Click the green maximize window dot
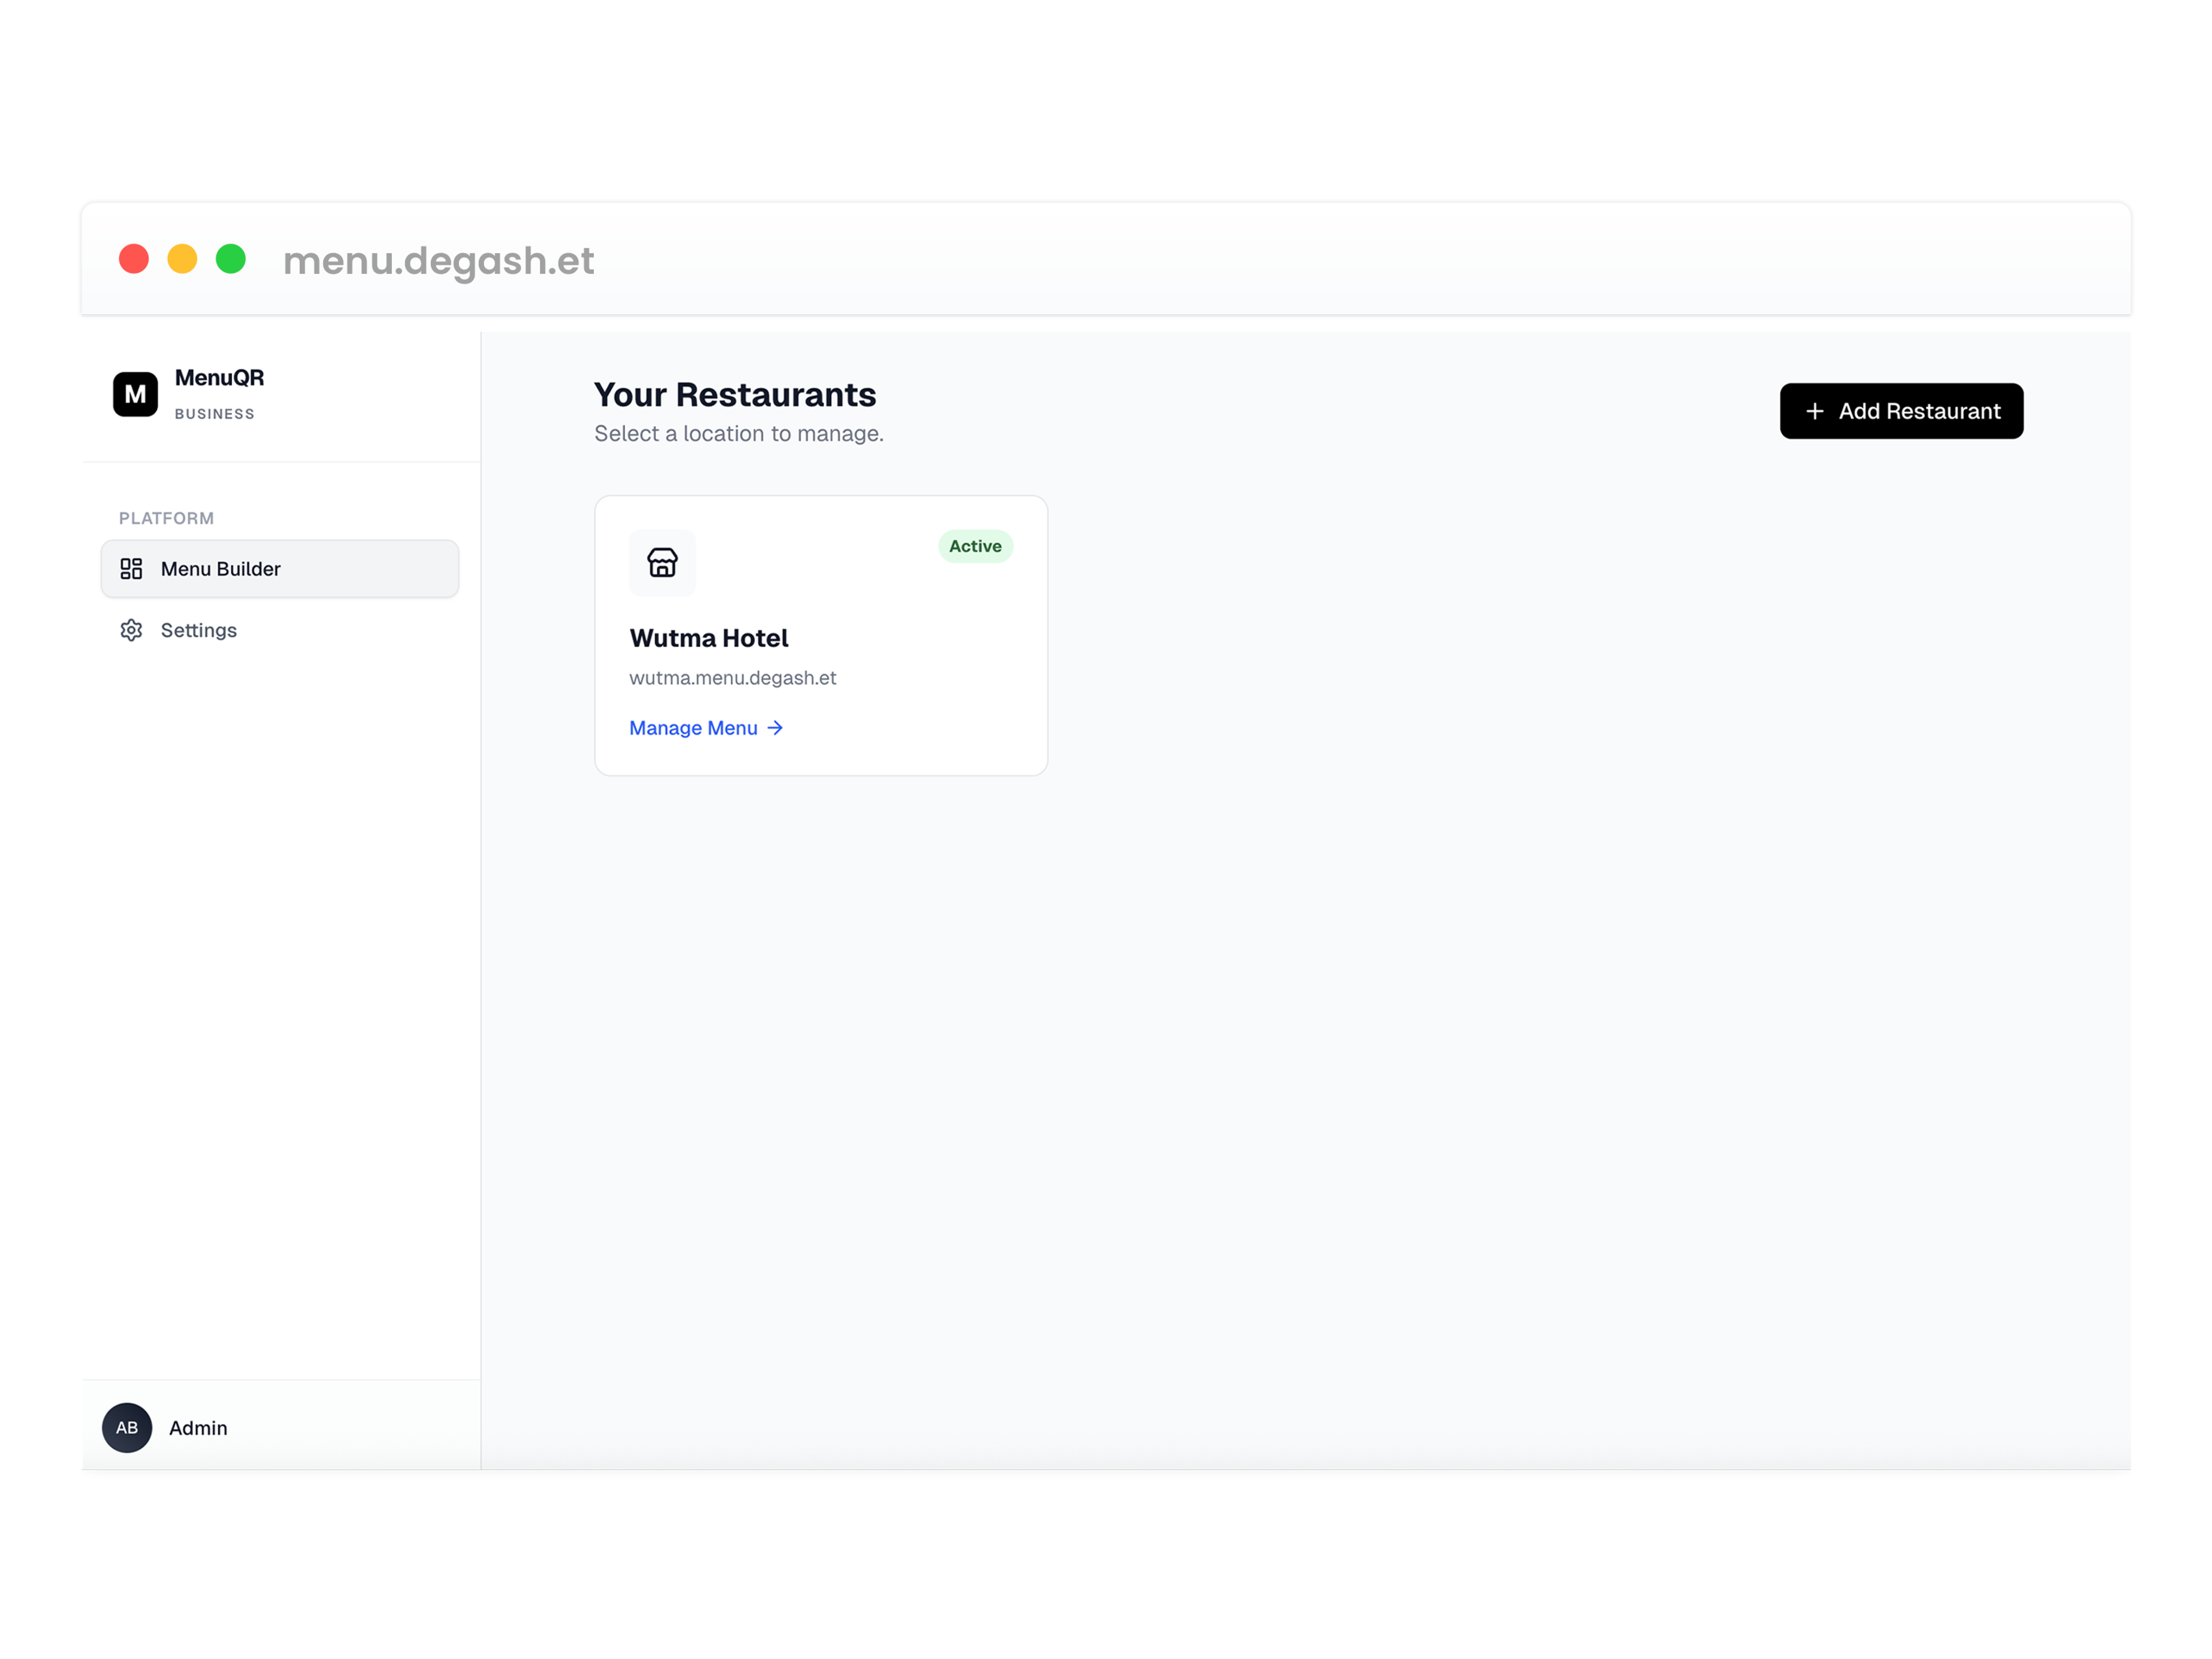The image size is (2212, 1659). [x=231, y=259]
